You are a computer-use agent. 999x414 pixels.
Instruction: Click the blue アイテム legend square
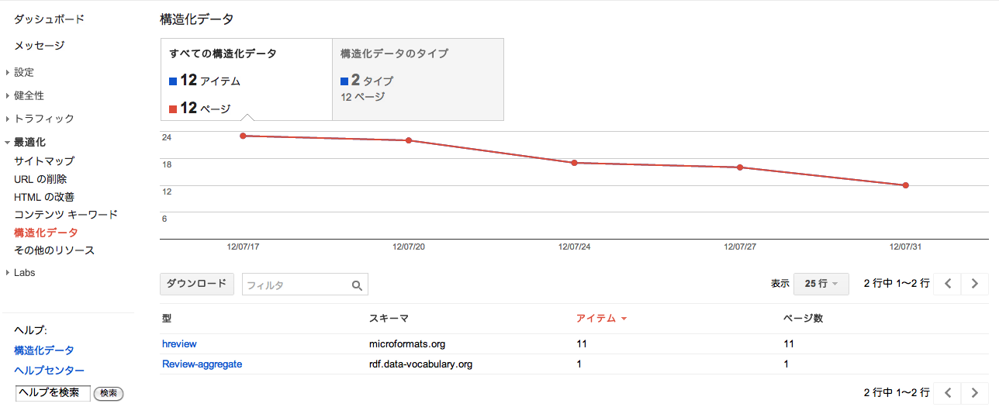coord(173,81)
